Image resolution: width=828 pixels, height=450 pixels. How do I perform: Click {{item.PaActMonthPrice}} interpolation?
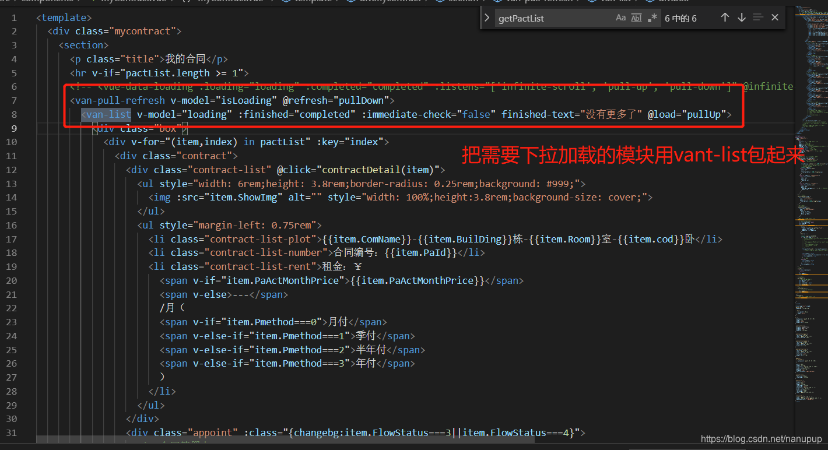[x=417, y=280]
